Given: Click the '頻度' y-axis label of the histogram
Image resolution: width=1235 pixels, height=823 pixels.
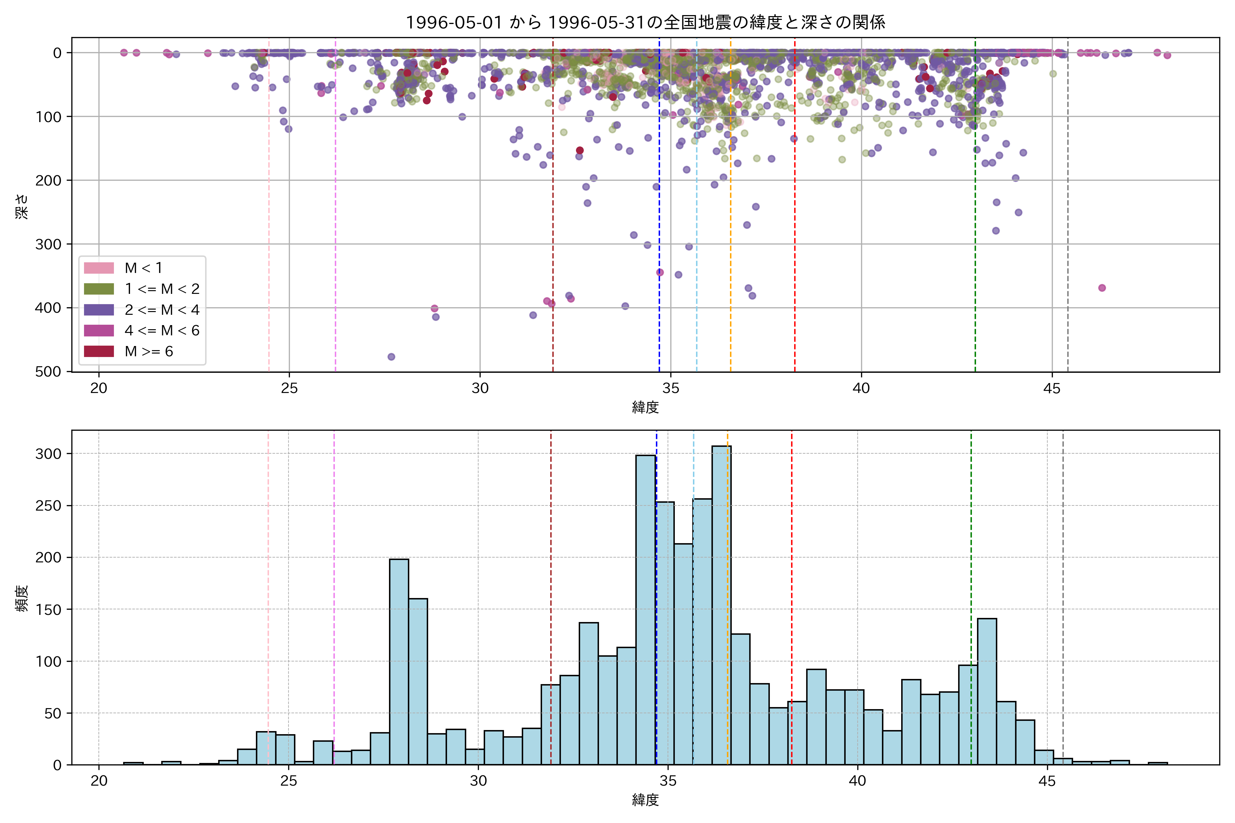Looking at the screenshot, I should tap(22, 598).
